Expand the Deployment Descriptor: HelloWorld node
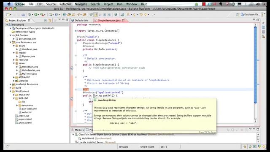The width and height of the screenshot is (270, 152). pyautogui.click(x=10, y=28)
